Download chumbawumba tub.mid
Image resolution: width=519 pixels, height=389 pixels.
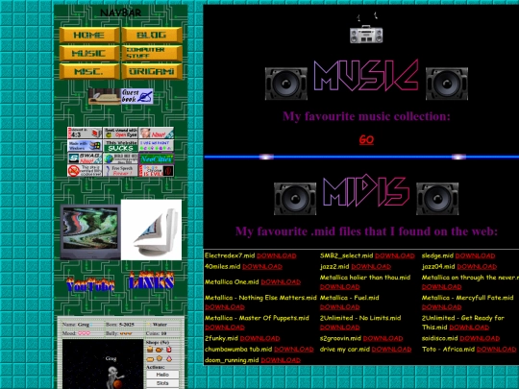[294, 350]
